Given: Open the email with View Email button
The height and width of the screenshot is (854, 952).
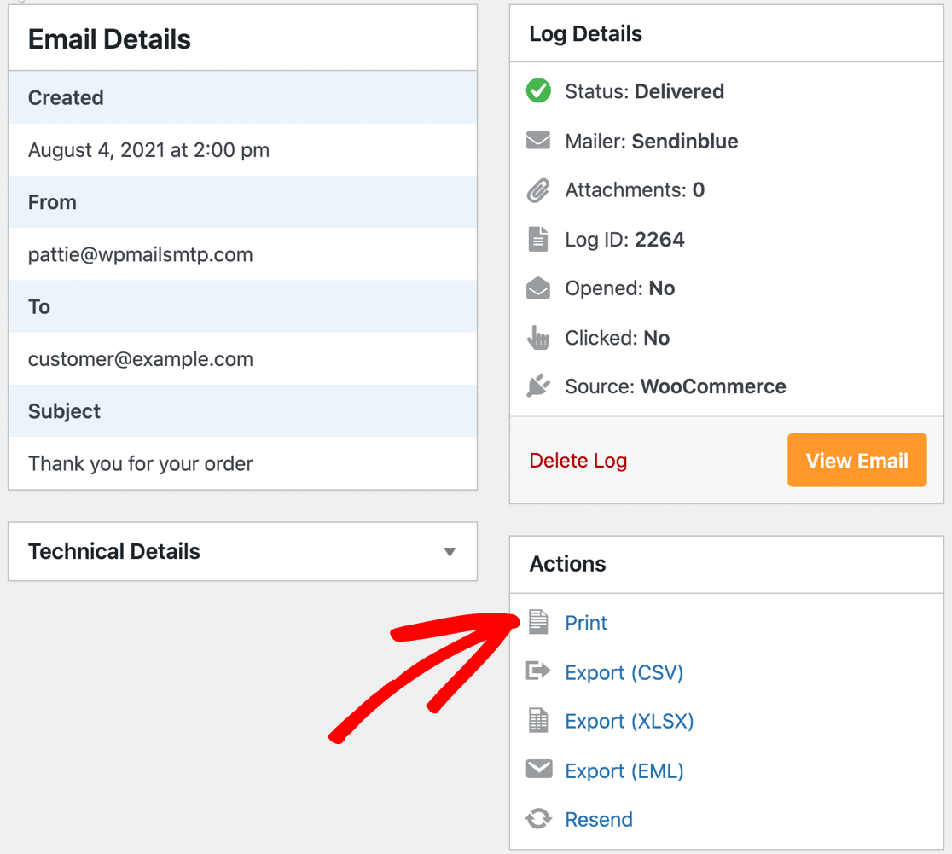Looking at the screenshot, I should [x=856, y=460].
